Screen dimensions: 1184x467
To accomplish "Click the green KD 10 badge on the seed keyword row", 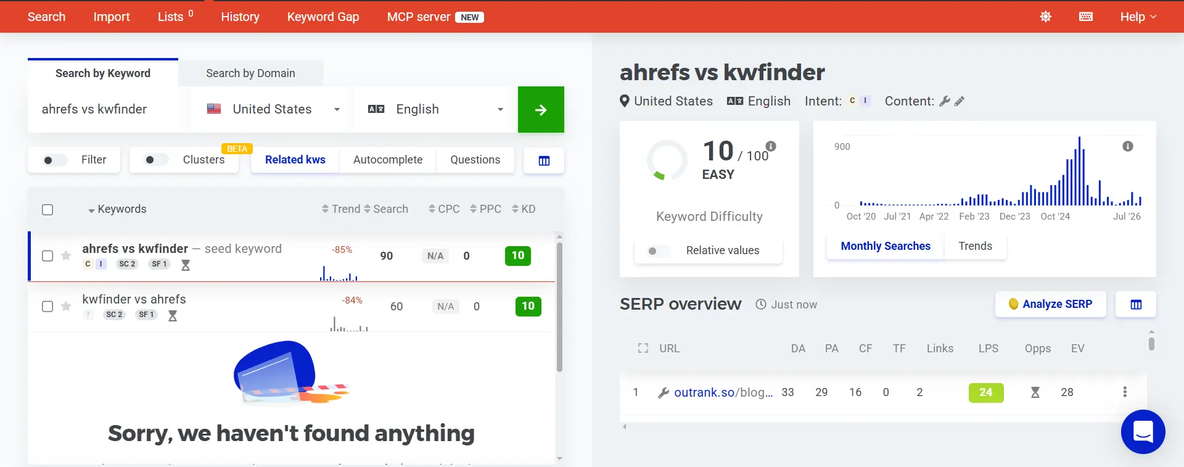I will (x=518, y=256).
